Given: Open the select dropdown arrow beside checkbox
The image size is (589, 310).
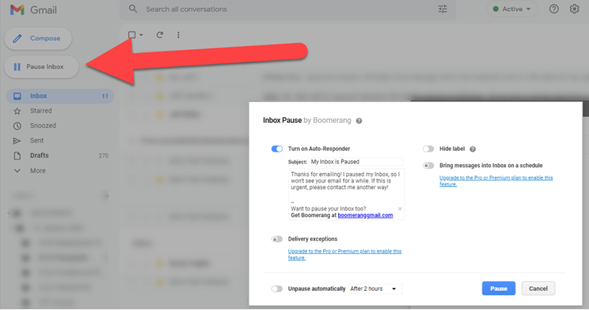Looking at the screenshot, I should [x=141, y=35].
